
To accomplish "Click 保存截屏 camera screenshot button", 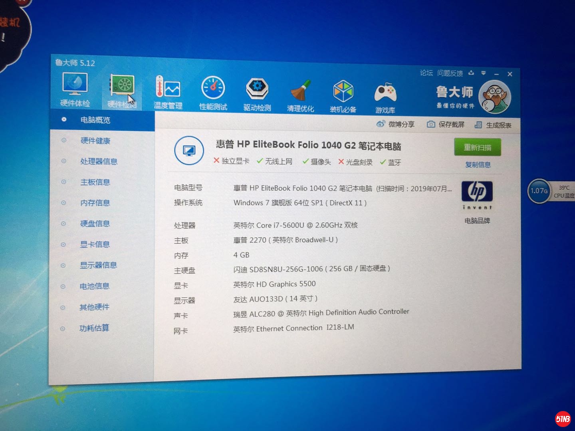I will pos(446,125).
